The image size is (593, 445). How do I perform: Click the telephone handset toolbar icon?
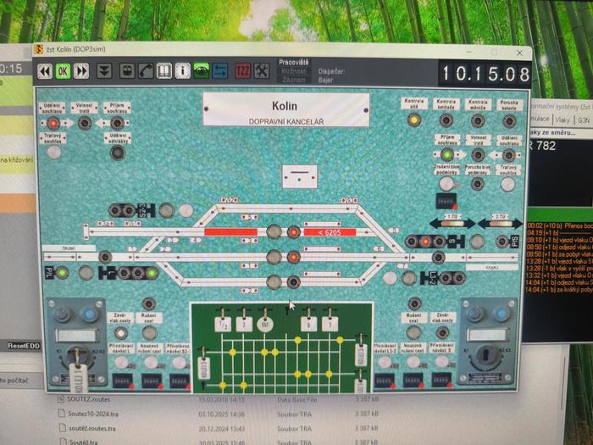coord(146,71)
